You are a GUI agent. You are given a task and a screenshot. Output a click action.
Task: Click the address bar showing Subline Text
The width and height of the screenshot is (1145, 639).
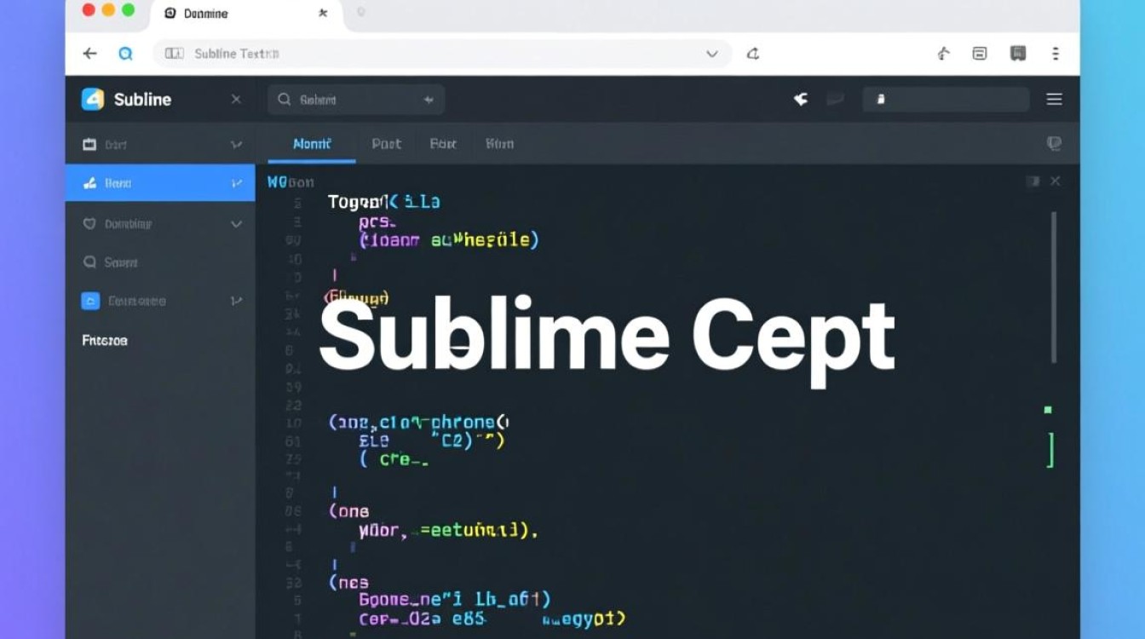(x=442, y=54)
